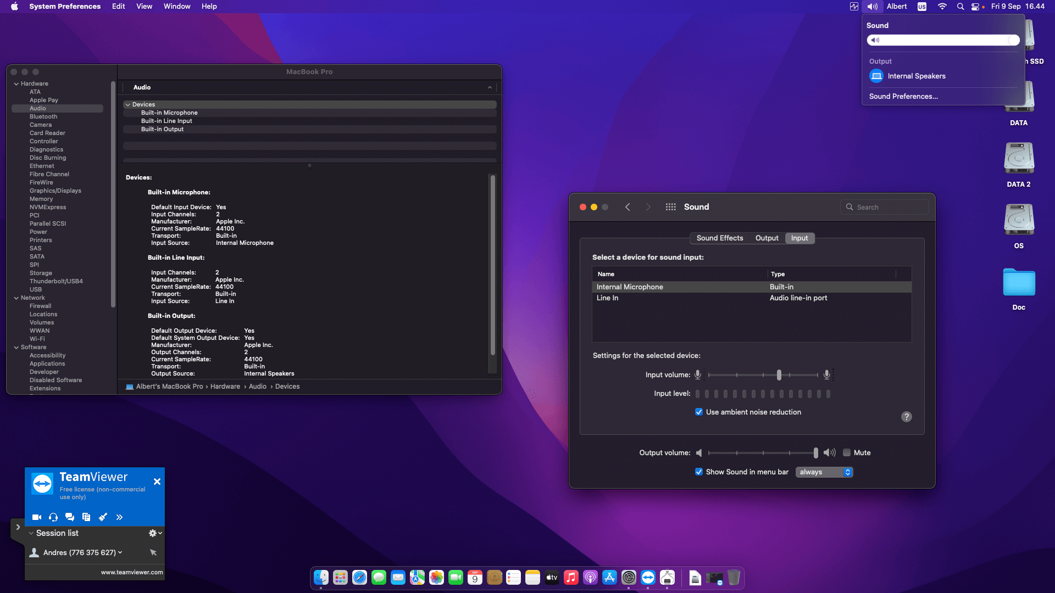This screenshot has width=1055, height=593.
Task: Click the volume icon in the menu bar
Action: click(x=872, y=7)
